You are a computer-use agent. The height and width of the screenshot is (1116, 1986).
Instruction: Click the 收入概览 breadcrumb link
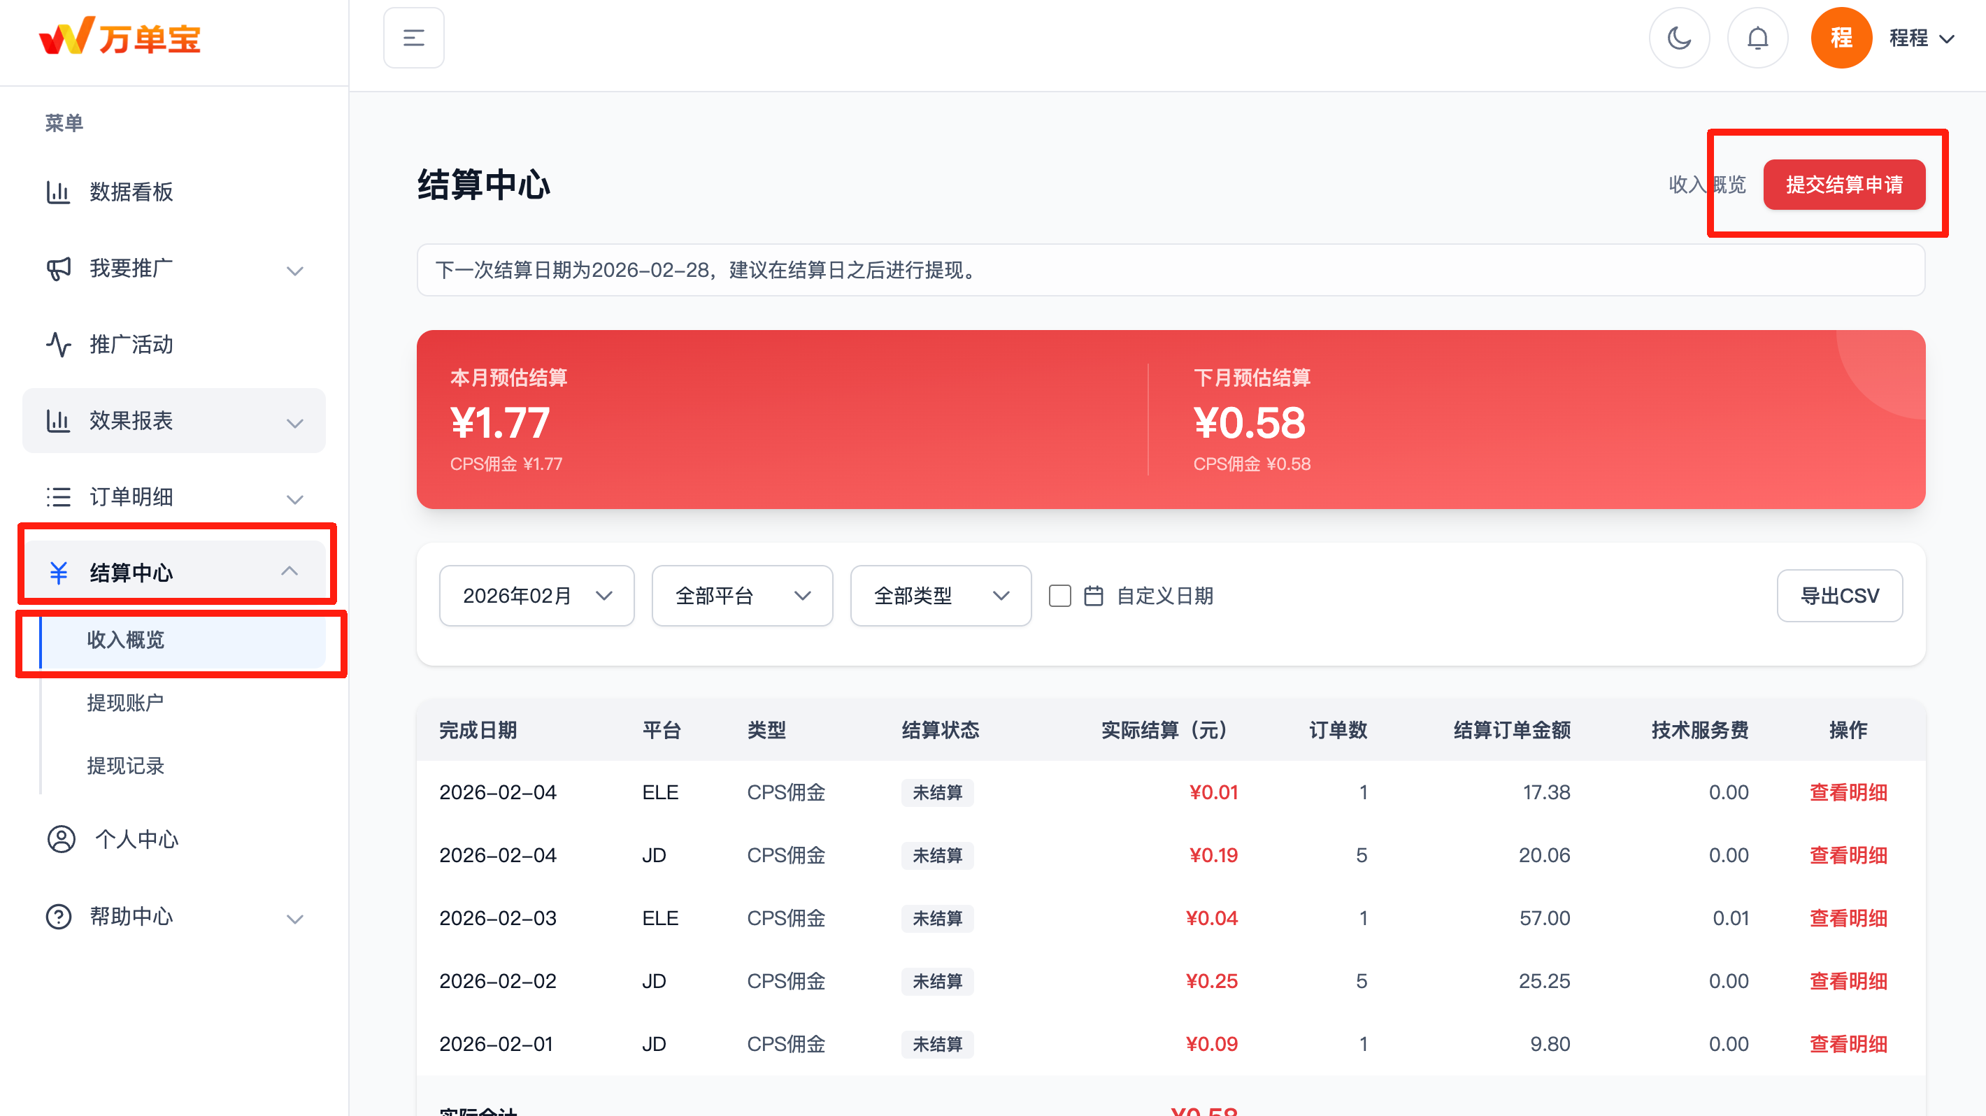coord(1707,184)
